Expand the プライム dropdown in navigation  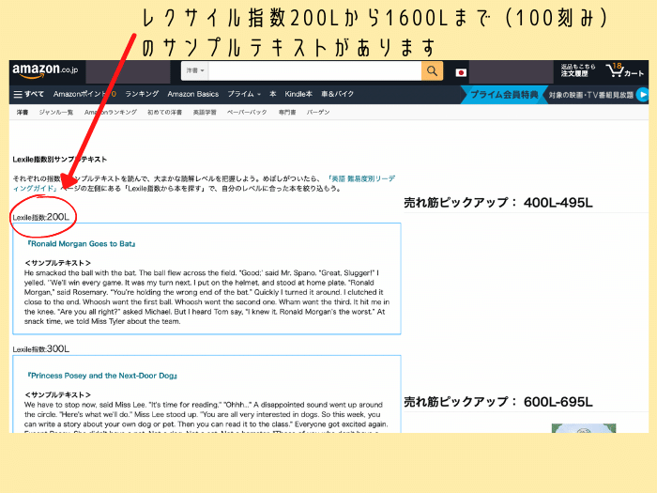pos(245,95)
